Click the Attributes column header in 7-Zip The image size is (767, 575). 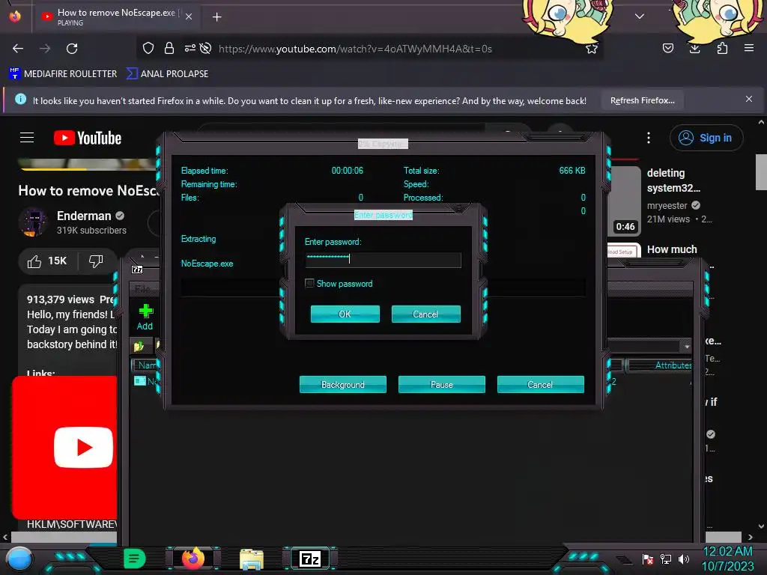pyautogui.click(x=673, y=365)
